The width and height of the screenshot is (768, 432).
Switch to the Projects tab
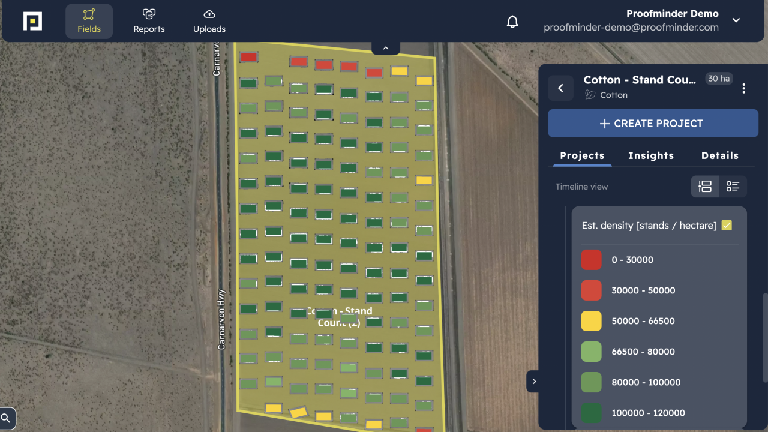click(582, 155)
